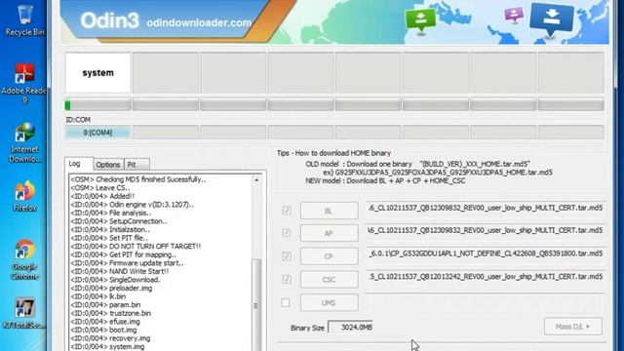Click the system progress bar
This screenshot has width=624, height=351.
(97, 105)
